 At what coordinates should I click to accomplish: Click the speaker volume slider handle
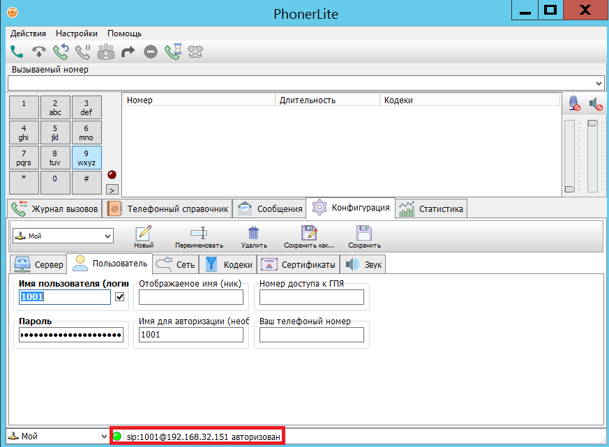pos(592,123)
